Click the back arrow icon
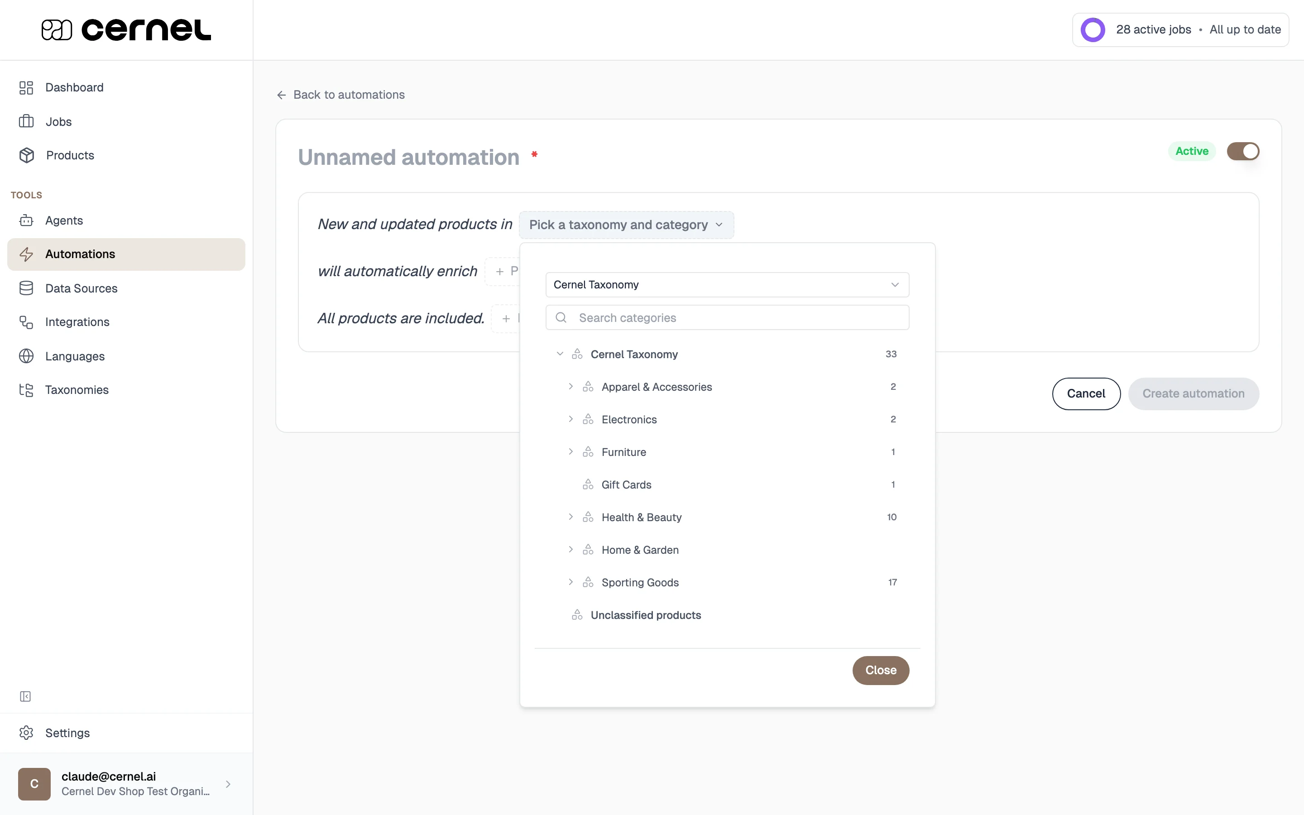This screenshot has width=1304, height=815. 281,95
